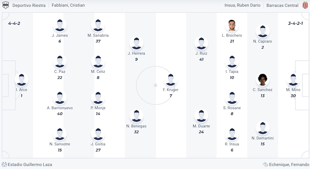This screenshot has width=310, height=169.
Task: Open L. Brochero's player photo
Action: pyautogui.click(x=232, y=25)
